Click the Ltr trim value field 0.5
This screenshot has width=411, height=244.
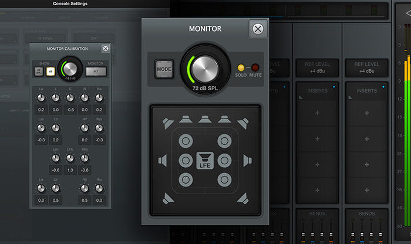coord(56,200)
